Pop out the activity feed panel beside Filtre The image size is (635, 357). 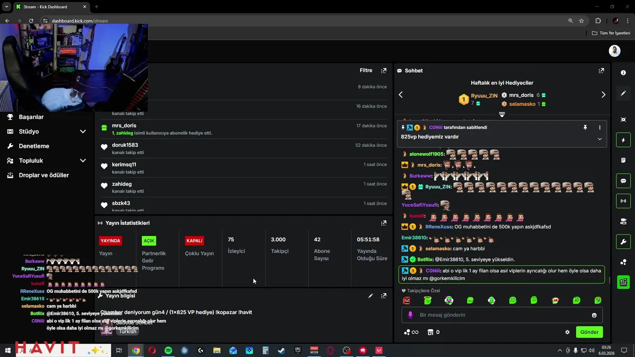pos(383,70)
